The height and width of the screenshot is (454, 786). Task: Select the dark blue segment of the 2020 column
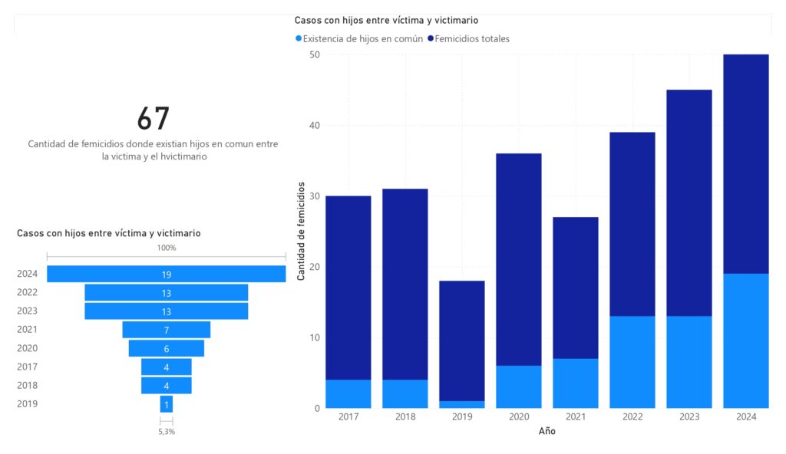pos(518,259)
